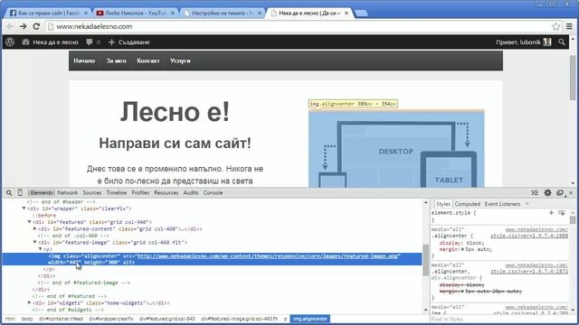This screenshot has width=579, height=325.
Task: Toggle the DevTools device mode icon
Action: click(x=20, y=192)
